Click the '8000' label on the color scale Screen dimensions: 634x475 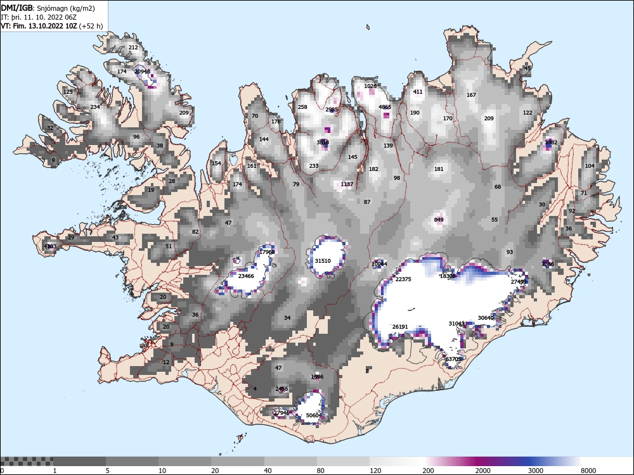588,471
